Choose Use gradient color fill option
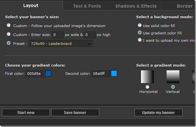 [140, 32]
